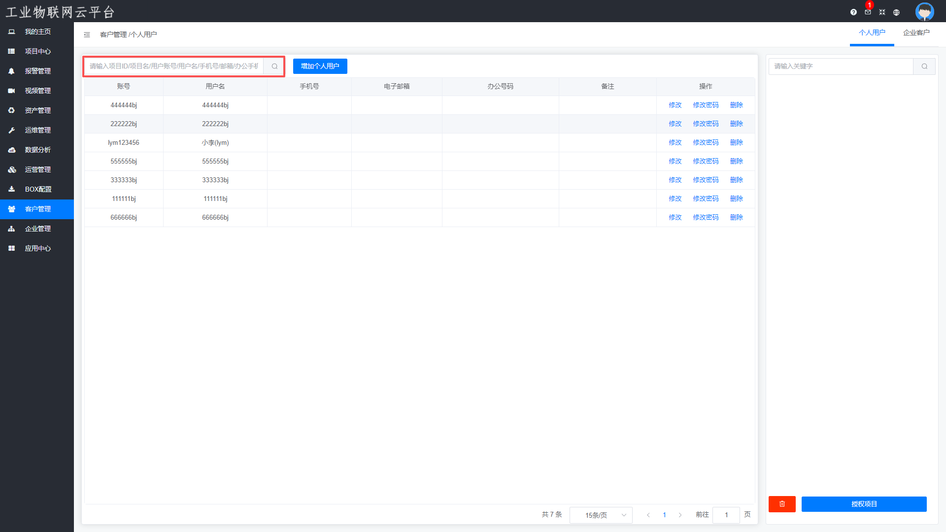Open the mail notifications icon
The width and height of the screenshot is (946, 532).
coord(868,12)
